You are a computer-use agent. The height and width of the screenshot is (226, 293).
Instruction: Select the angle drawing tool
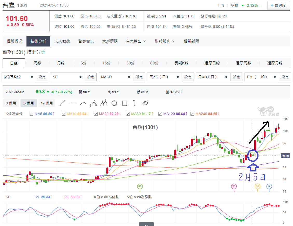tap(83, 103)
